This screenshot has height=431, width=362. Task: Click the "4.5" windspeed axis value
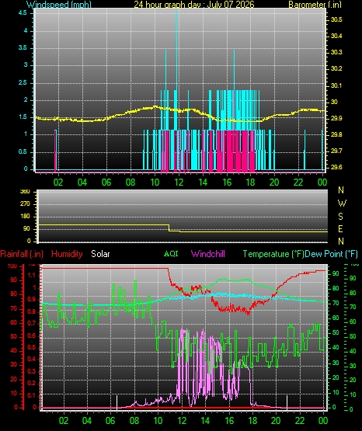pyautogui.click(x=23, y=13)
